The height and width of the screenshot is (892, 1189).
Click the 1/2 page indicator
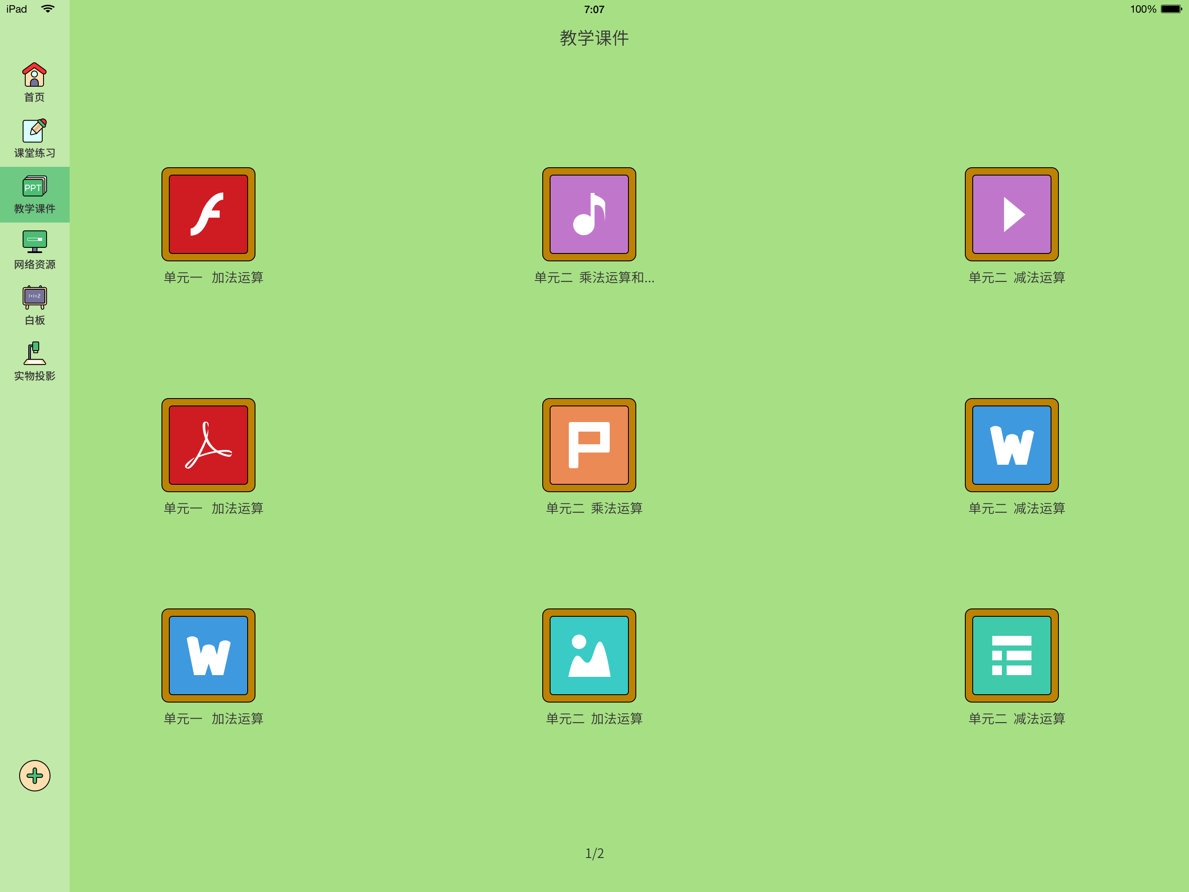[x=594, y=853]
